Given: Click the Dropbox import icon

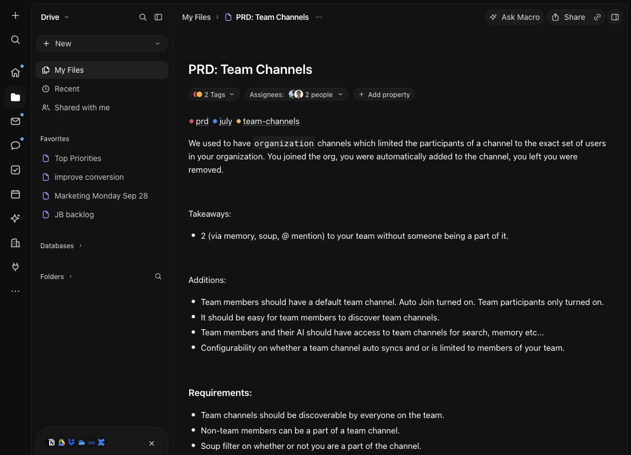Looking at the screenshot, I should [x=72, y=442].
